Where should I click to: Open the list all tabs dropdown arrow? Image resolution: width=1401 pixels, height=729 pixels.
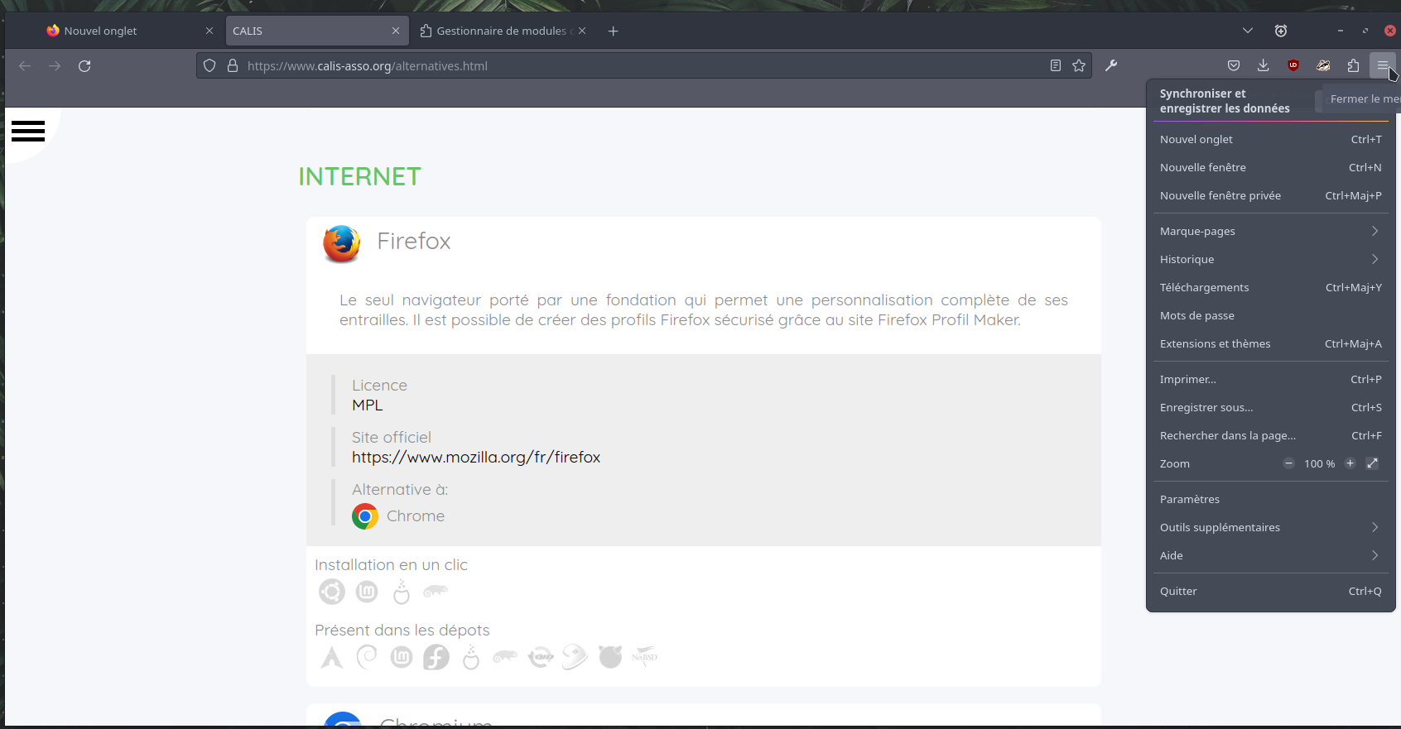tap(1247, 31)
